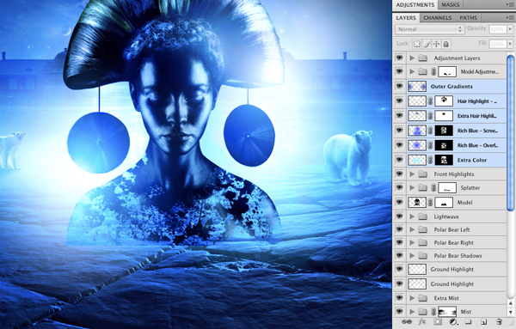Click folder icon of Lightwave group
This screenshot has width=516, height=329.
422,216
